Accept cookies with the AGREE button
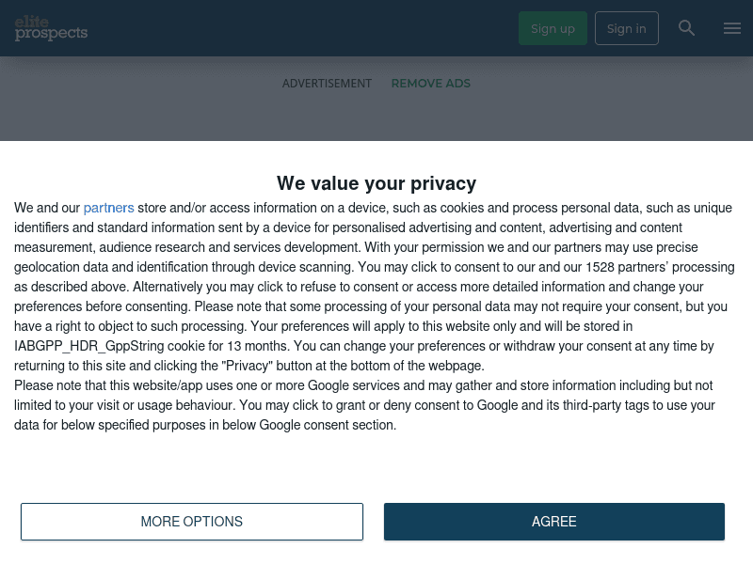Viewport: 753px width, 564px height. click(x=553, y=522)
